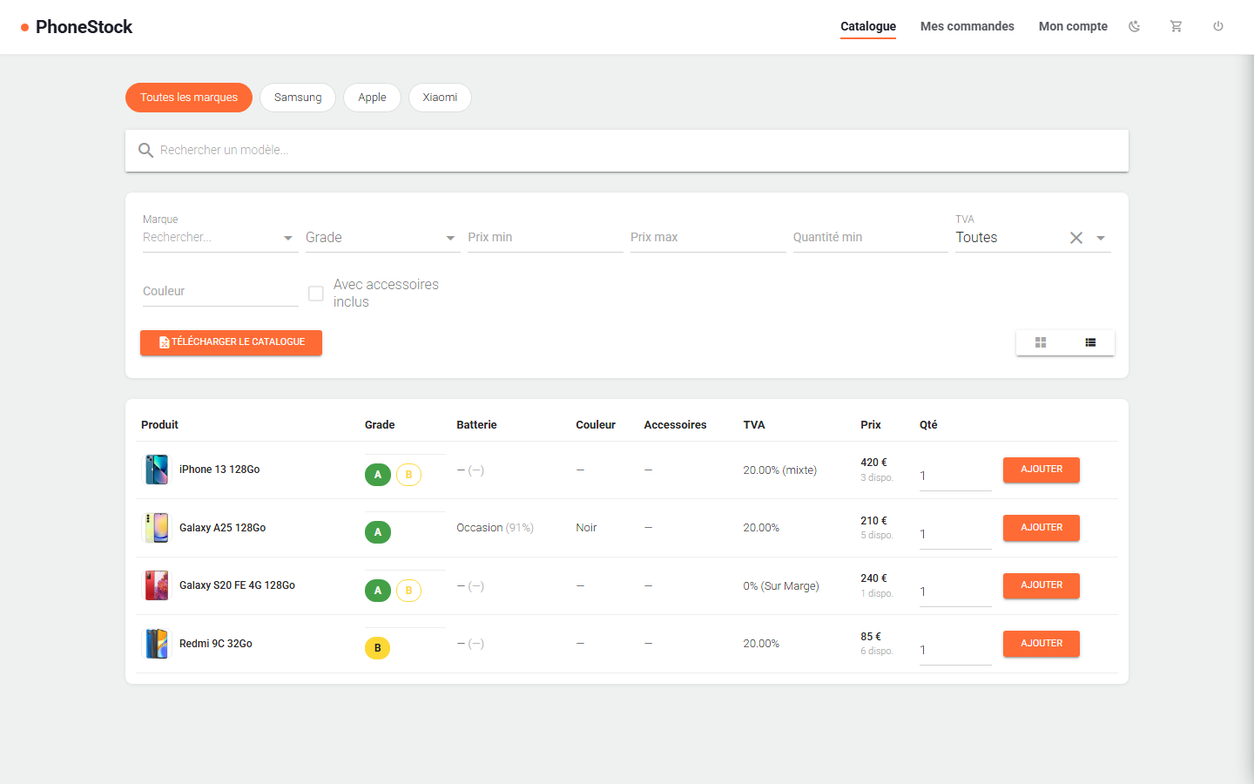Click the Accessoires column header

tap(675, 425)
